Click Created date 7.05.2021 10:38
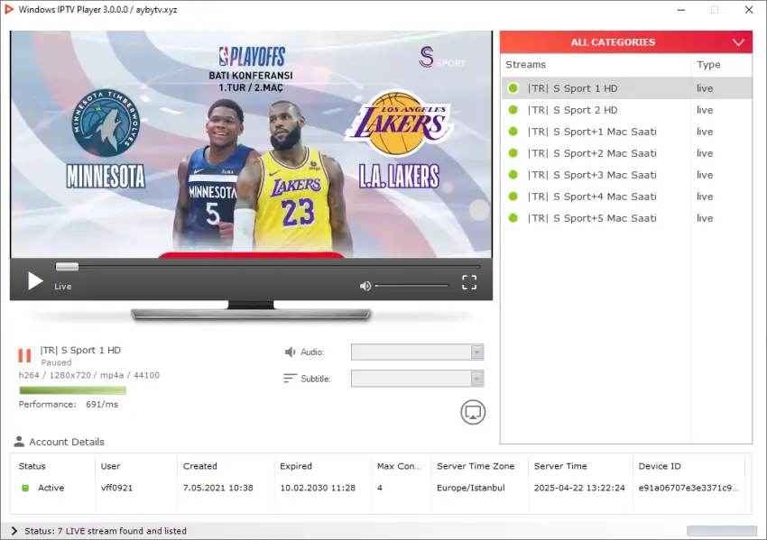767x540 pixels. pos(218,488)
